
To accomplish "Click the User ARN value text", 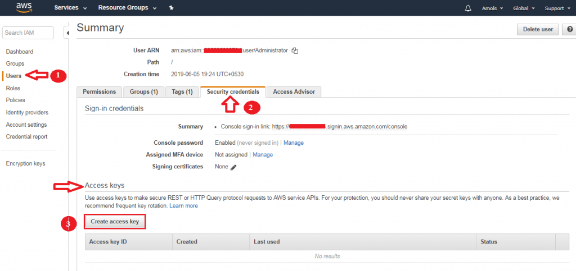I will [229, 51].
